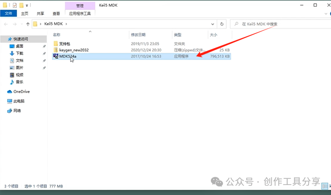Open OneDrive in the sidebar
The height and width of the screenshot is (195, 331).
[22, 92]
